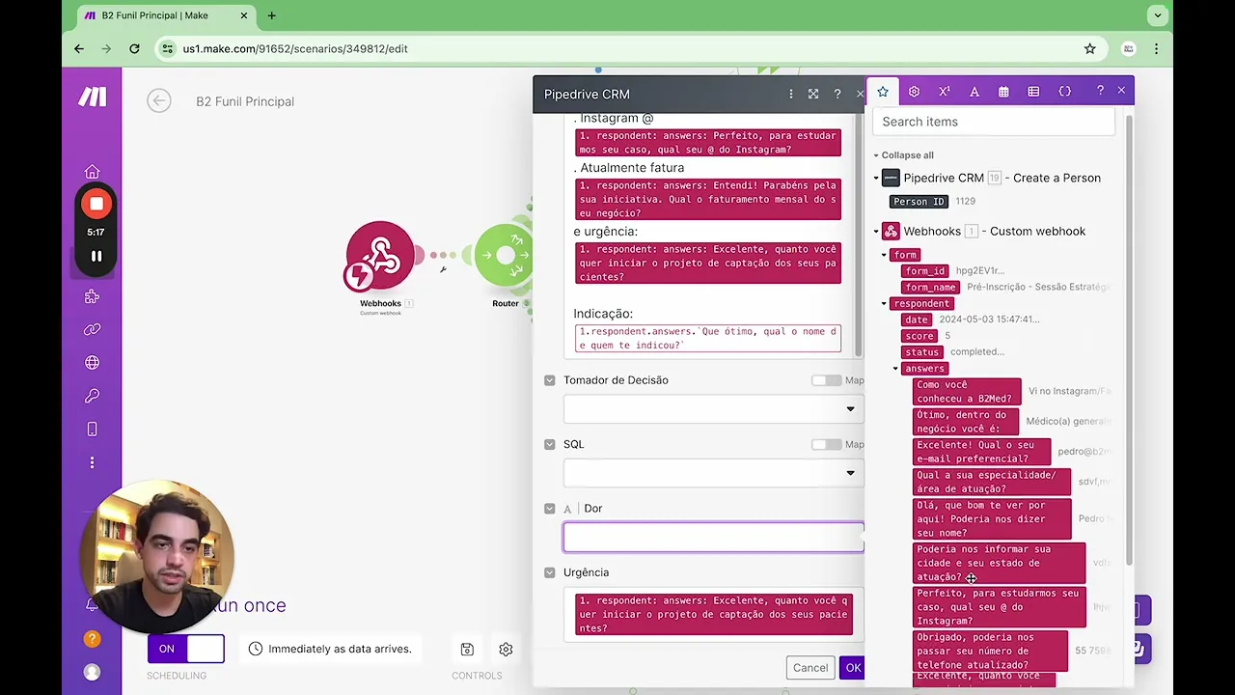Screen dimensions: 1235x695
Task: Open the three-dot More menu in sidebar
Action: (x=92, y=462)
